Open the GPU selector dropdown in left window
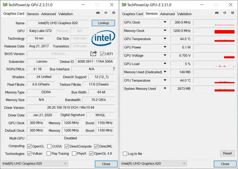This screenshot has height=169, width=238. coord(35,164)
